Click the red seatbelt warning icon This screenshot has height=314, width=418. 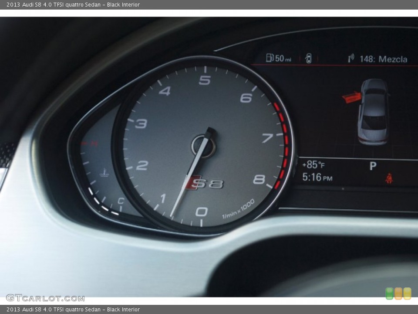pos(389,178)
